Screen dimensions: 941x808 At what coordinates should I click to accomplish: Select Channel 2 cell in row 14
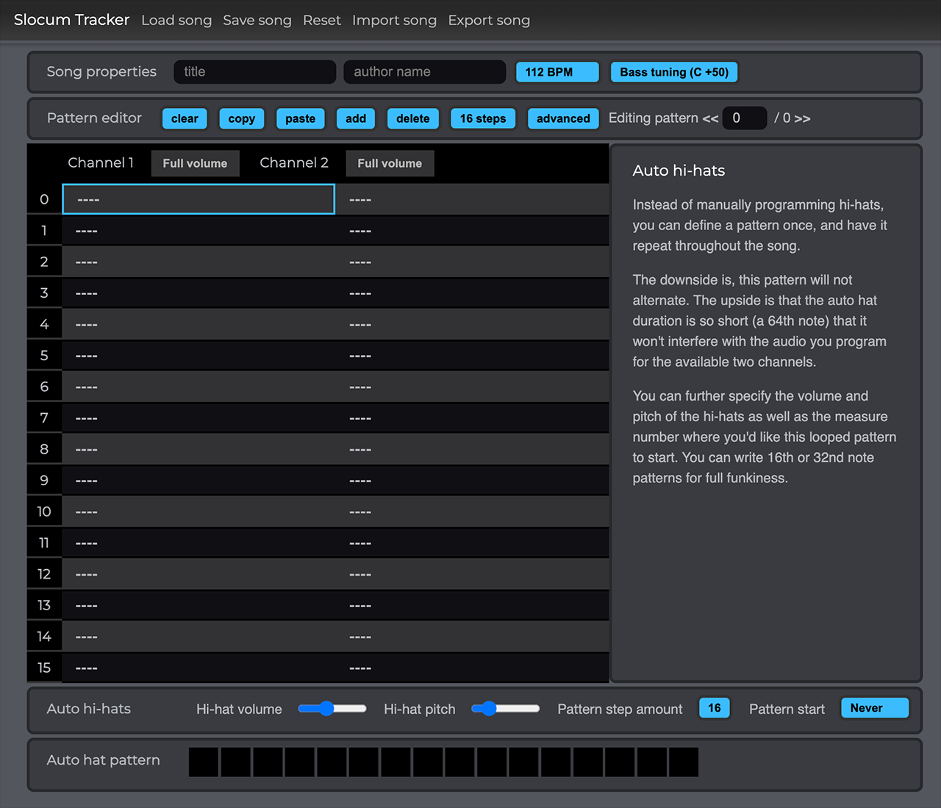(x=473, y=637)
